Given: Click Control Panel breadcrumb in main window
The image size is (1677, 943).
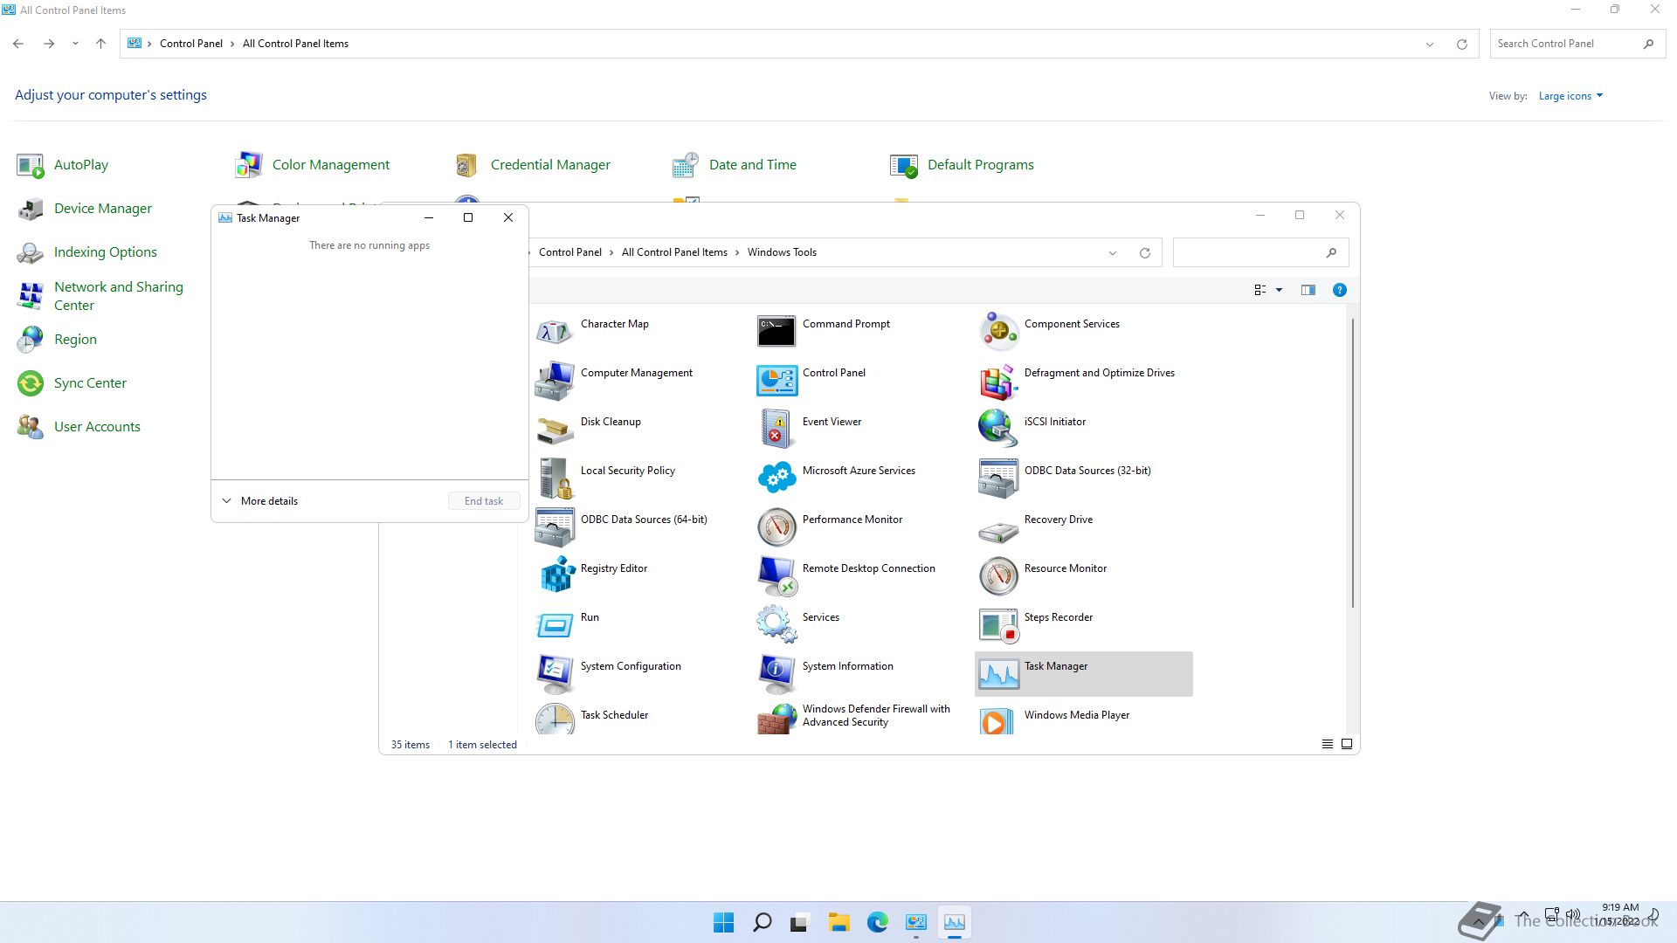Looking at the screenshot, I should [x=191, y=44].
